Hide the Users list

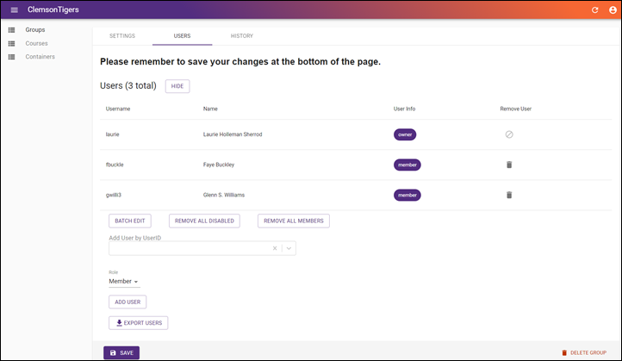pyautogui.click(x=177, y=86)
